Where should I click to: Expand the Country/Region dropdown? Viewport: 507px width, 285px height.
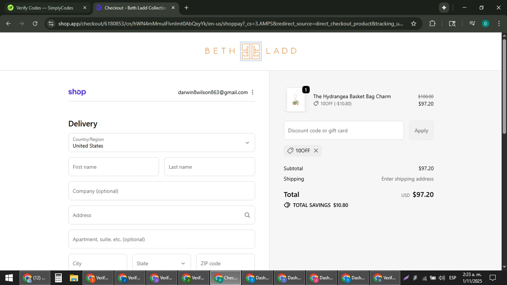(162, 143)
